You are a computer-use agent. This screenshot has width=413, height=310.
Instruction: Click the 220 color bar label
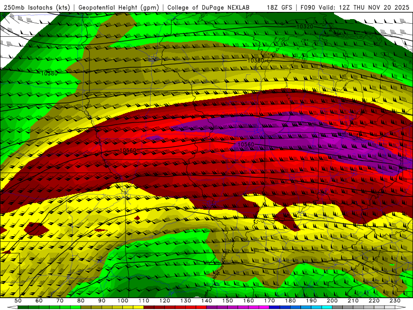[374, 301]
